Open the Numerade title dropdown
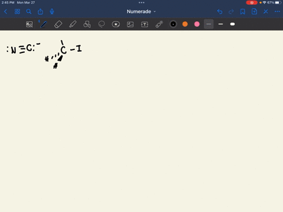283x212 pixels. coord(141,12)
